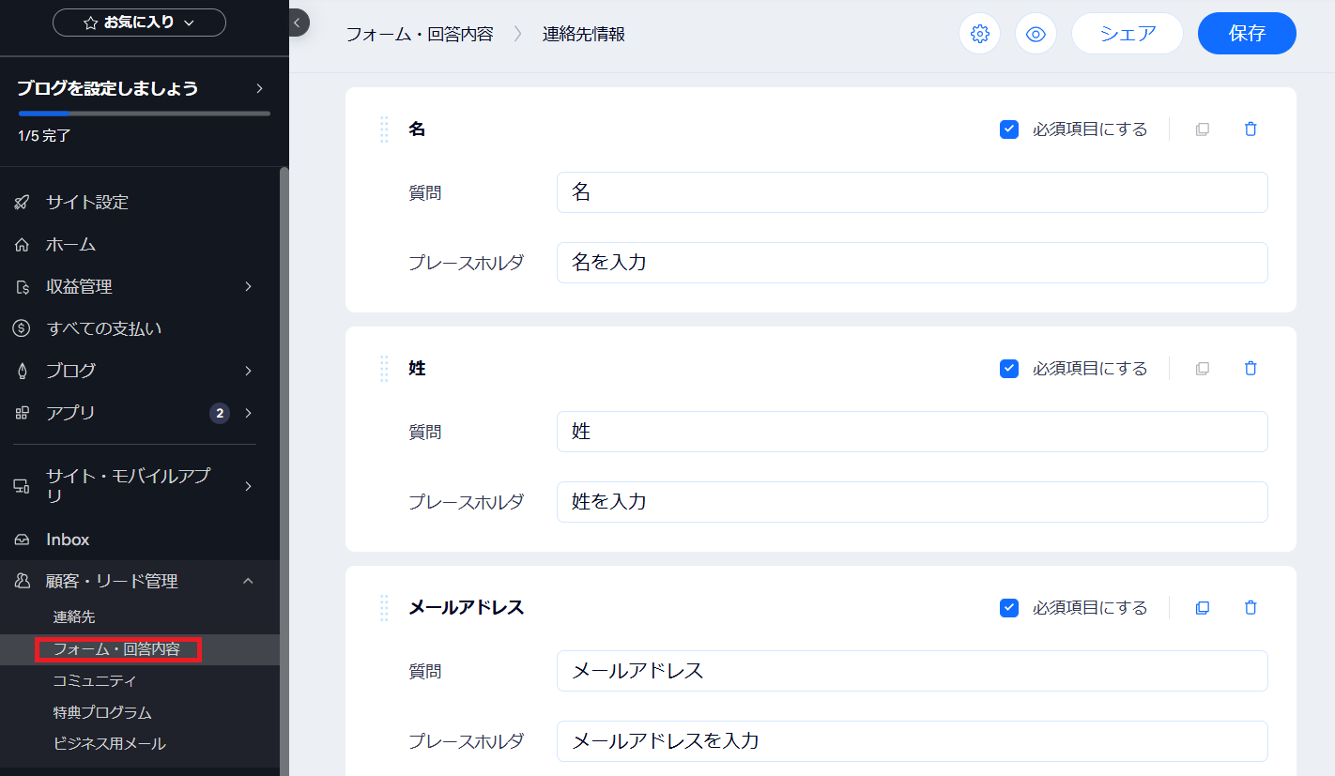Click the シェア button
The image size is (1335, 776).
(x=1127, y=34)
